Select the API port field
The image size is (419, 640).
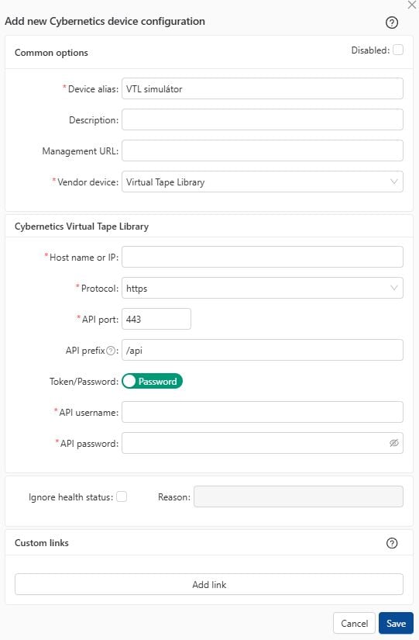pyautogui.click(x=156, y=319)
